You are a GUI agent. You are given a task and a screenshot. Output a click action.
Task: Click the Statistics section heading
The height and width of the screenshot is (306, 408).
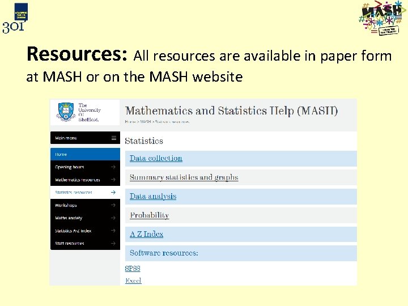pyautogui.click(x=144, y=141)
